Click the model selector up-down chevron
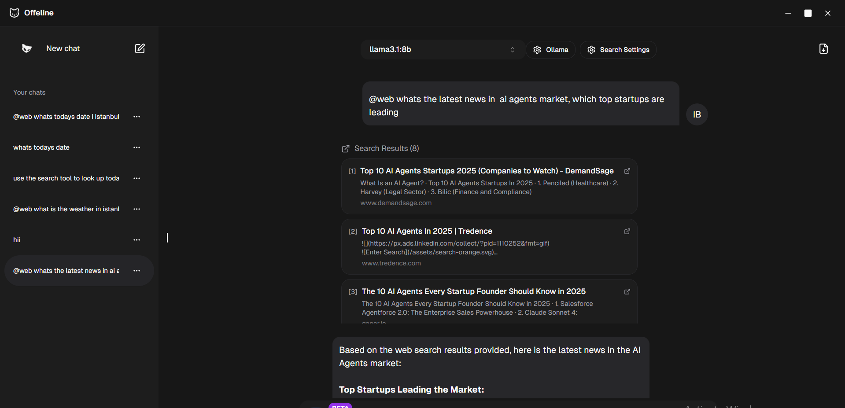The height and width of the screenshot is (408, 845). pyautogui.click(x=513, y=50)
